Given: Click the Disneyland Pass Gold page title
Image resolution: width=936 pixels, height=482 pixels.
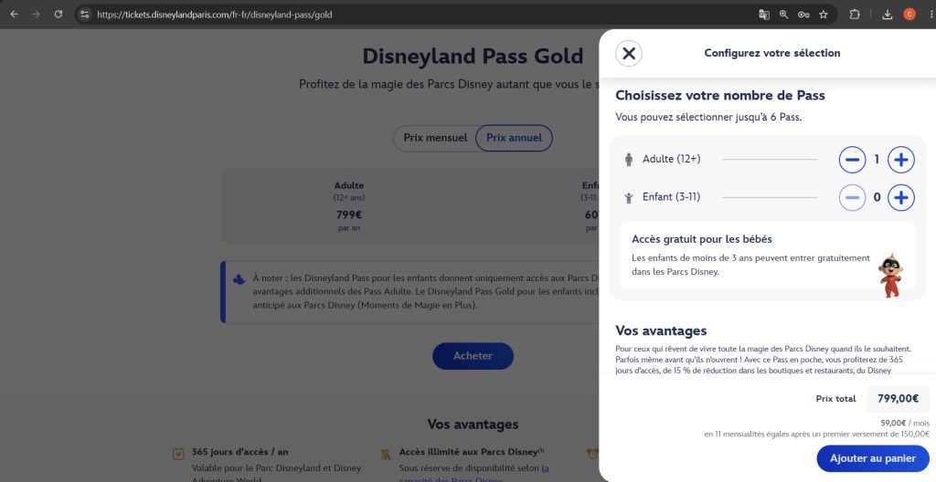Looking at the screenshot, I should click(x=473, y=56).
